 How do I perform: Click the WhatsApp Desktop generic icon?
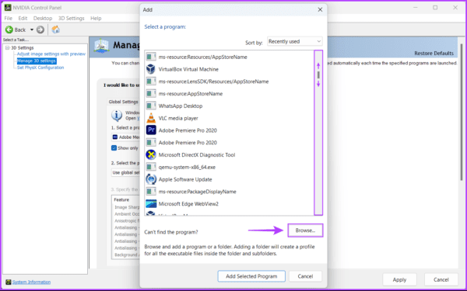[151, 106]
